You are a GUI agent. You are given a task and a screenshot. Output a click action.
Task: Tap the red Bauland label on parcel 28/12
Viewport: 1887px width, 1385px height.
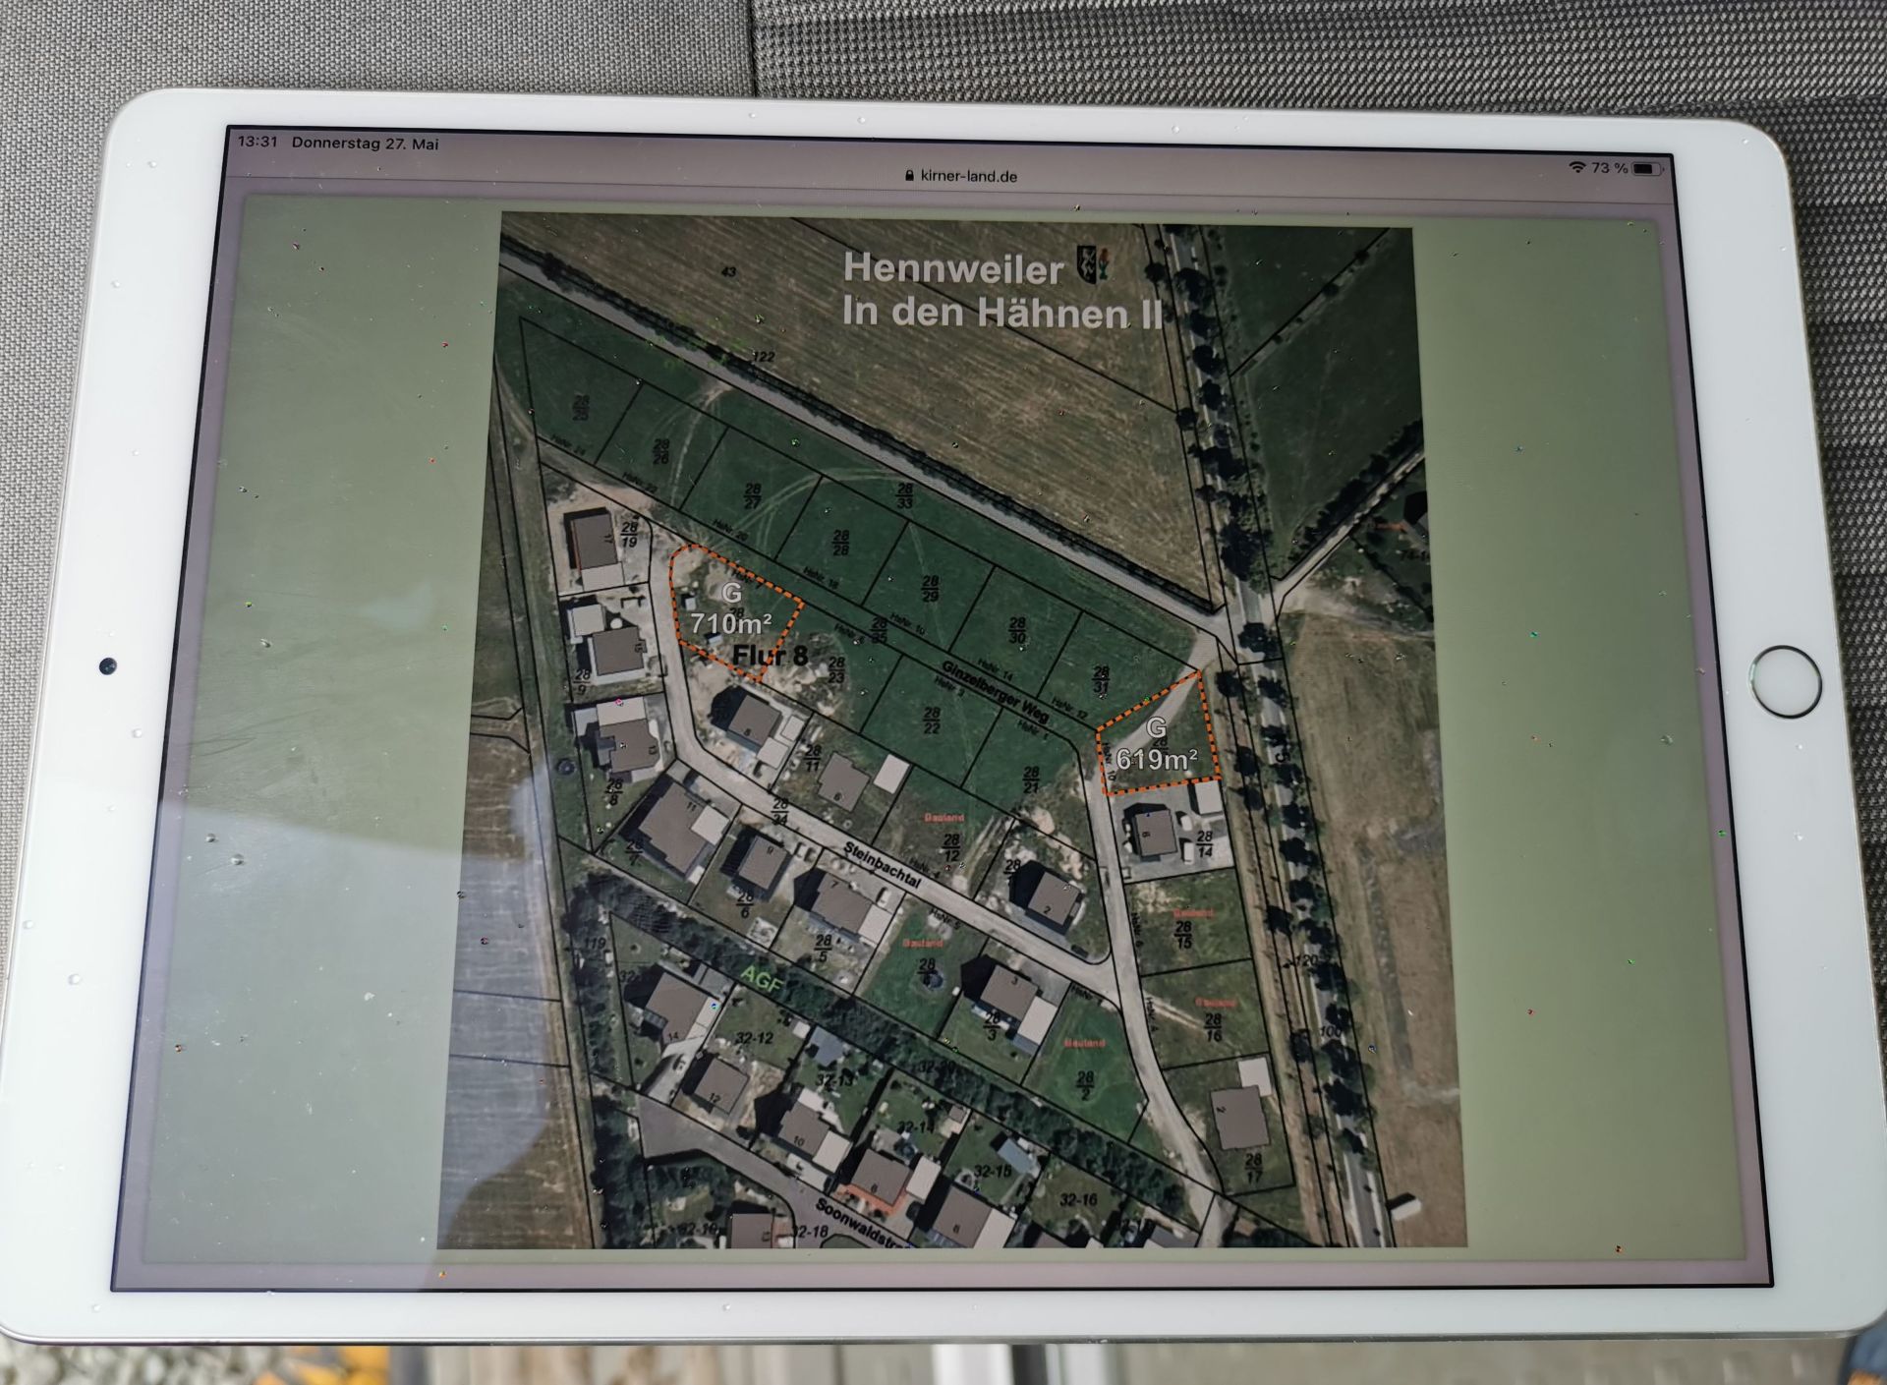coord(943,817)
